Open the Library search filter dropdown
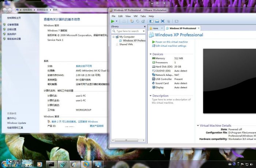 coord(144,31)
